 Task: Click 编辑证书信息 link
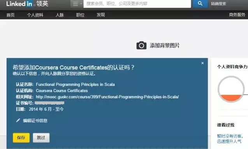35,120
